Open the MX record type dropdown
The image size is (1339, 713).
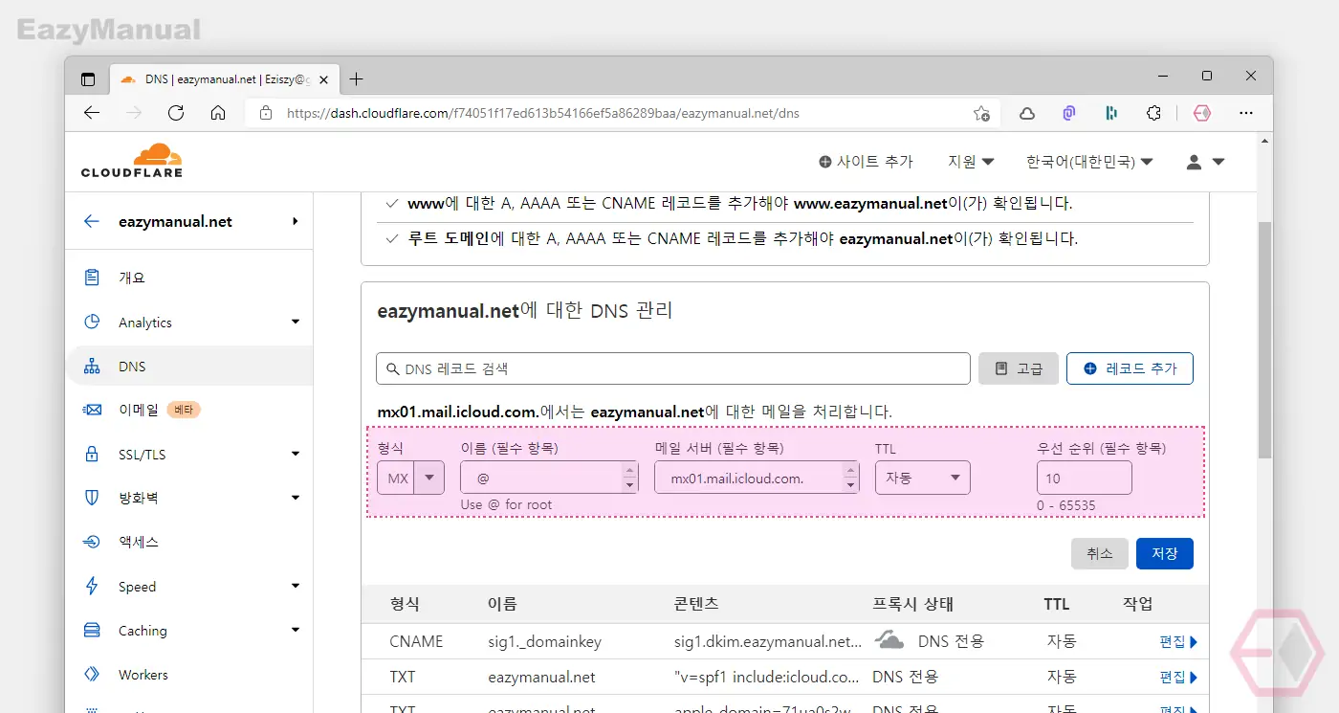pos(410,478)
